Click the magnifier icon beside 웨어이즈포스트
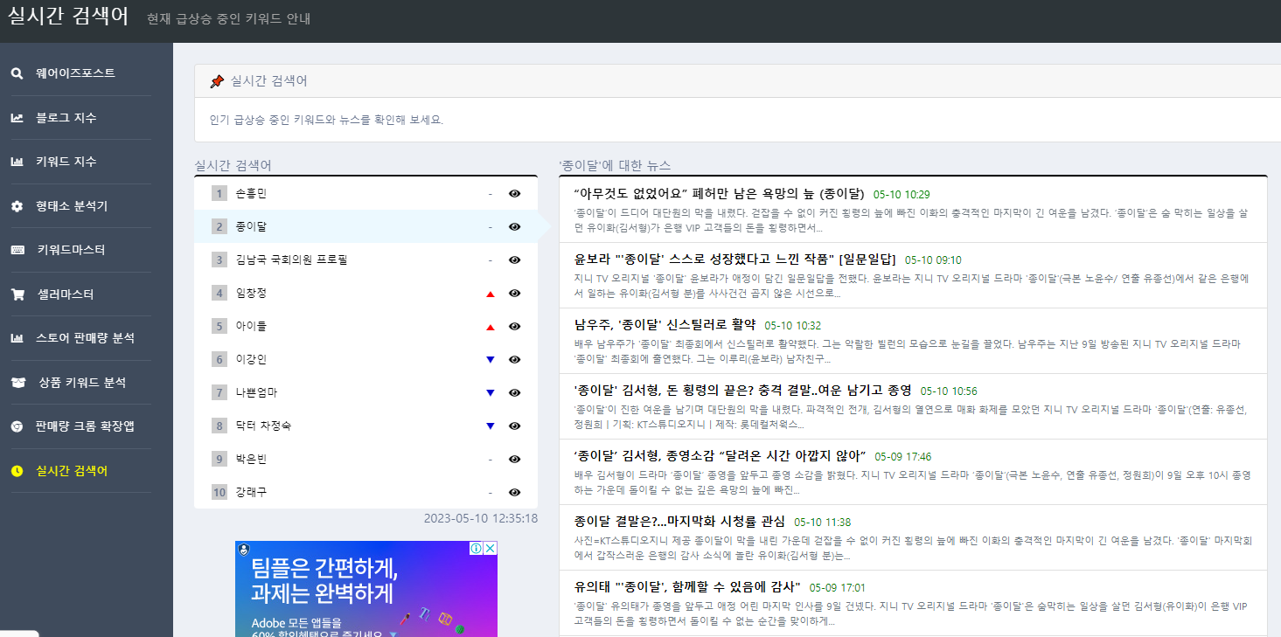 tap(17, 73)
